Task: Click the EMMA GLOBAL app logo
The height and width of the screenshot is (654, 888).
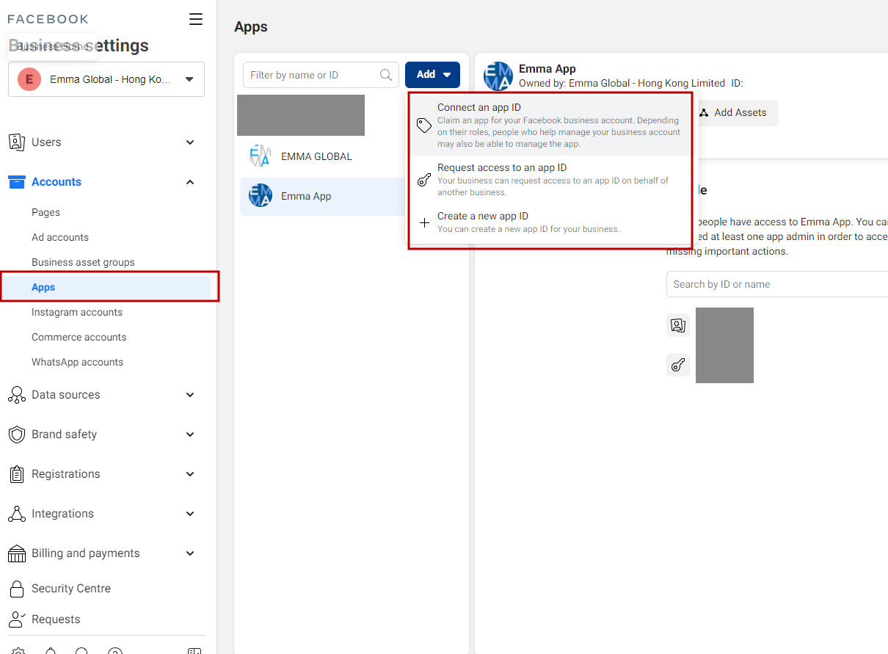Action: tap(261, 156)
